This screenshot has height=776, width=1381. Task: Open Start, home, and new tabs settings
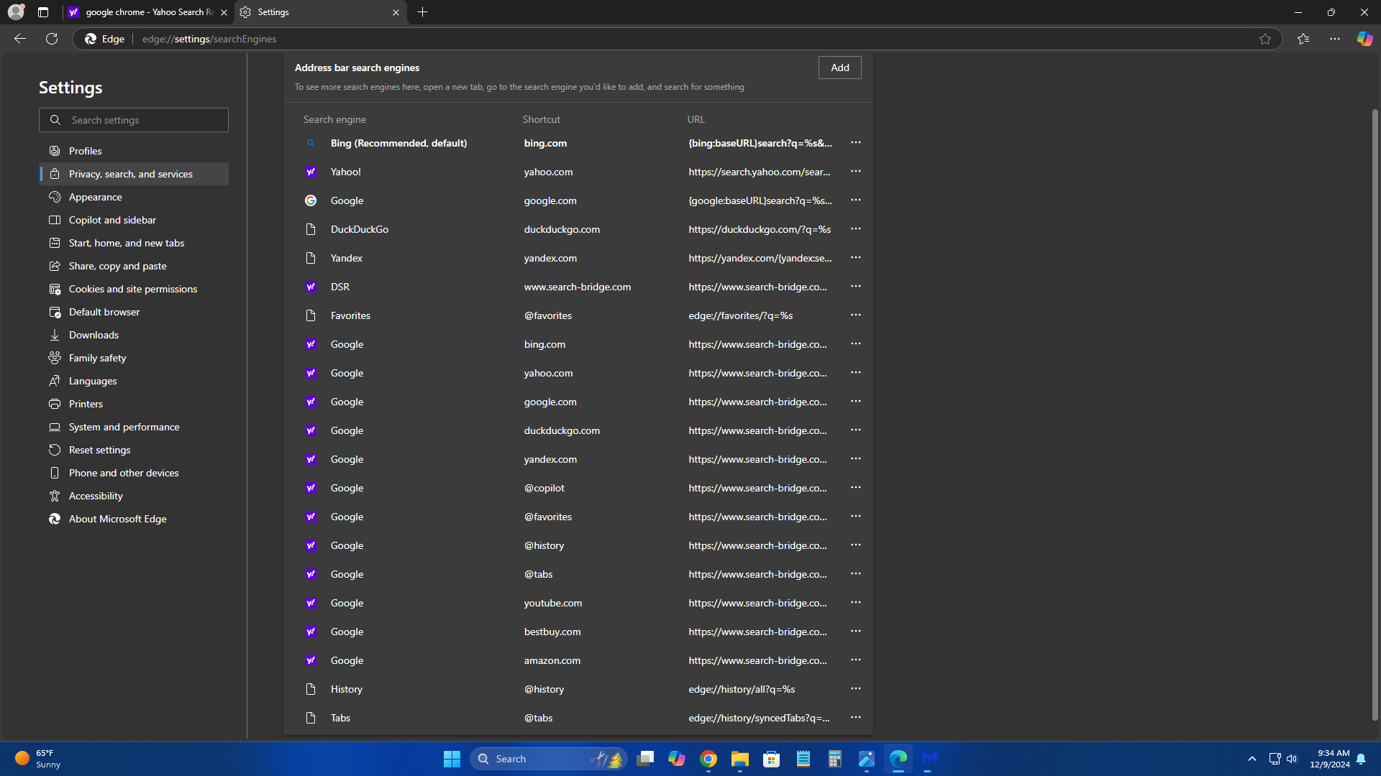134,243
